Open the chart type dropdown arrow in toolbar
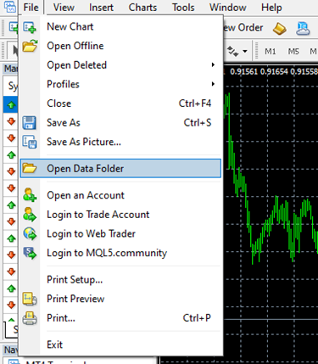 245,52
